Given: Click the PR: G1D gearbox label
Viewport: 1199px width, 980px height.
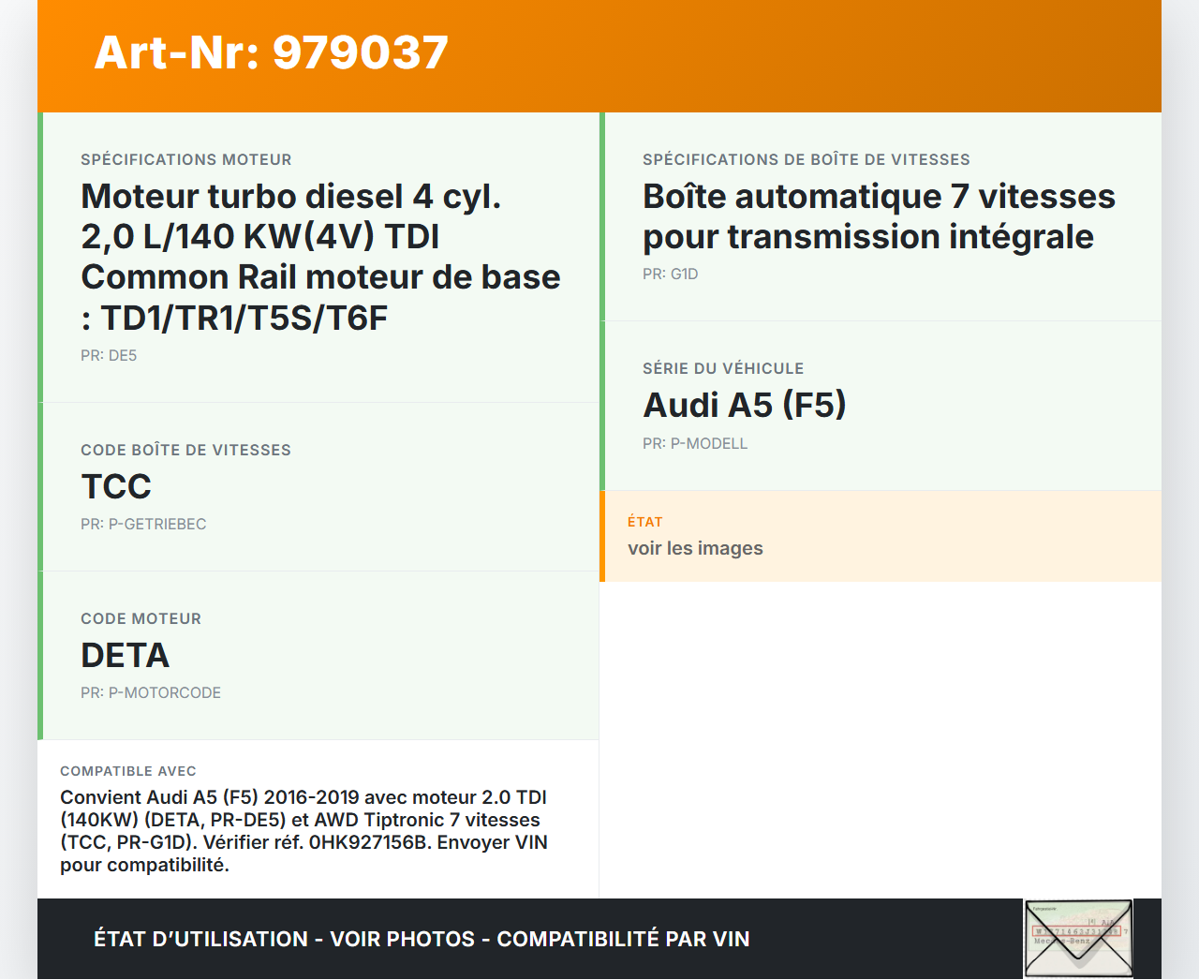Looking at the screenshot, I should pos(670,275).
